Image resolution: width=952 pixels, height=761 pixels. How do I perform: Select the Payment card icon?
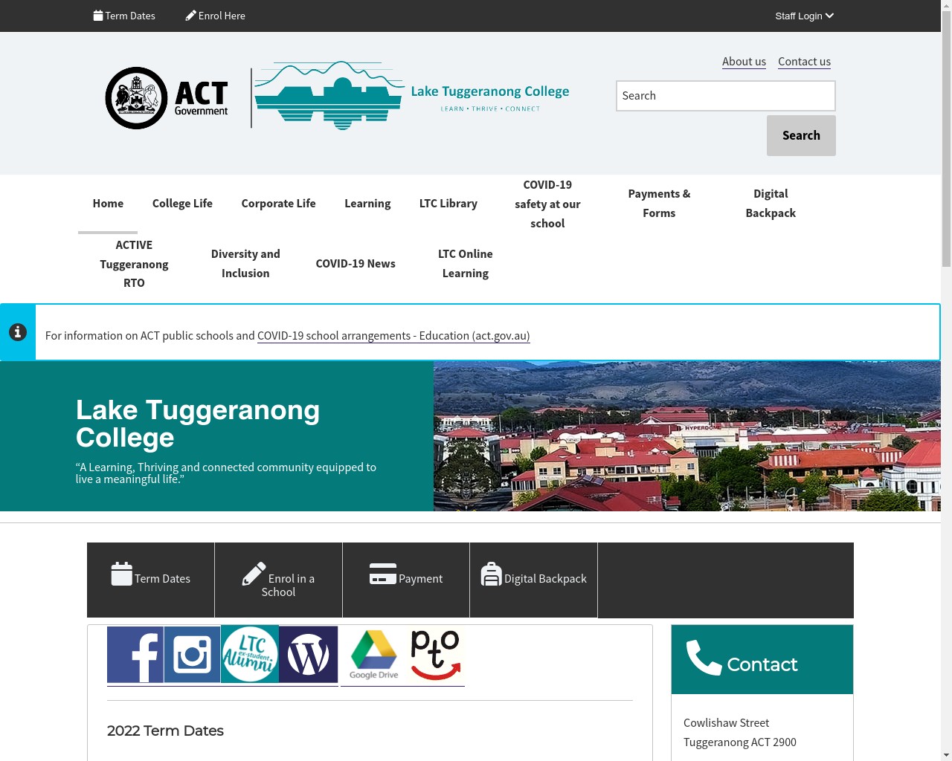pyautogui.click(x=382, y=574)
